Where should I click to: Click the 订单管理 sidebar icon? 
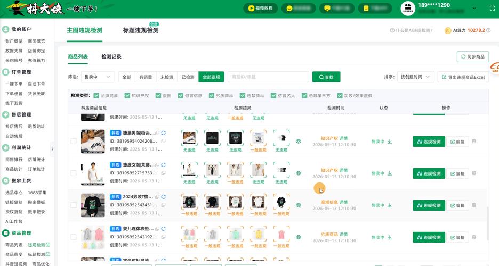[5, 72]
